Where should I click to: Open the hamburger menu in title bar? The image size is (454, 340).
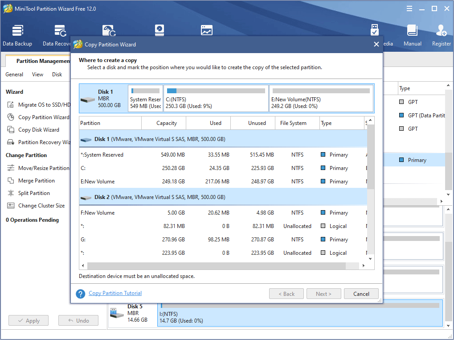coord(409,8)
